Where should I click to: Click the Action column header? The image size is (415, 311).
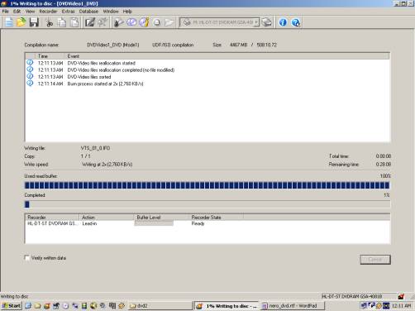point(107,218)
